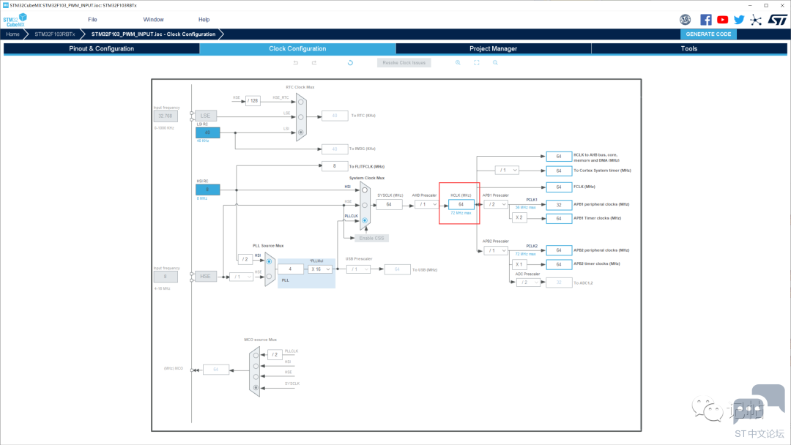
Task: Click the HSI RC 8 block
Action: tap(208, 190)
